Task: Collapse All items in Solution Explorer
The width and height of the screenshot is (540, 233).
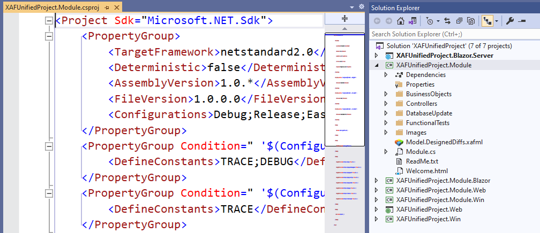Action: pyautogui.click(x=459, y=21)
